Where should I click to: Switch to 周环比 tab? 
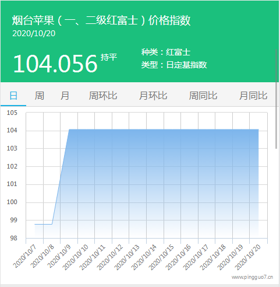coord(103,96)
